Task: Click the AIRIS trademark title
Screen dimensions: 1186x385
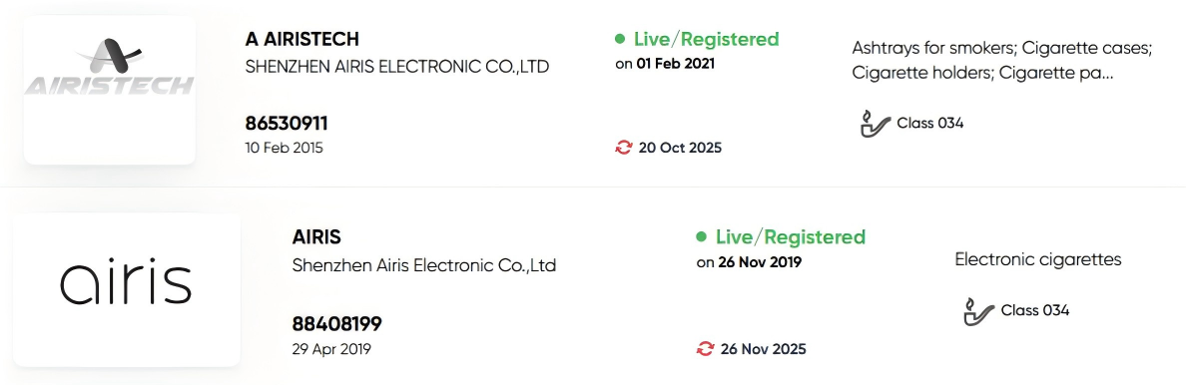Action: [316, 236]
